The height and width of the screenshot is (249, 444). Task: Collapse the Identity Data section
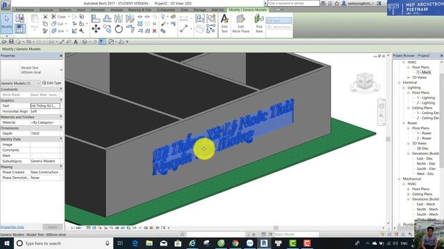(x=61, y=139)
